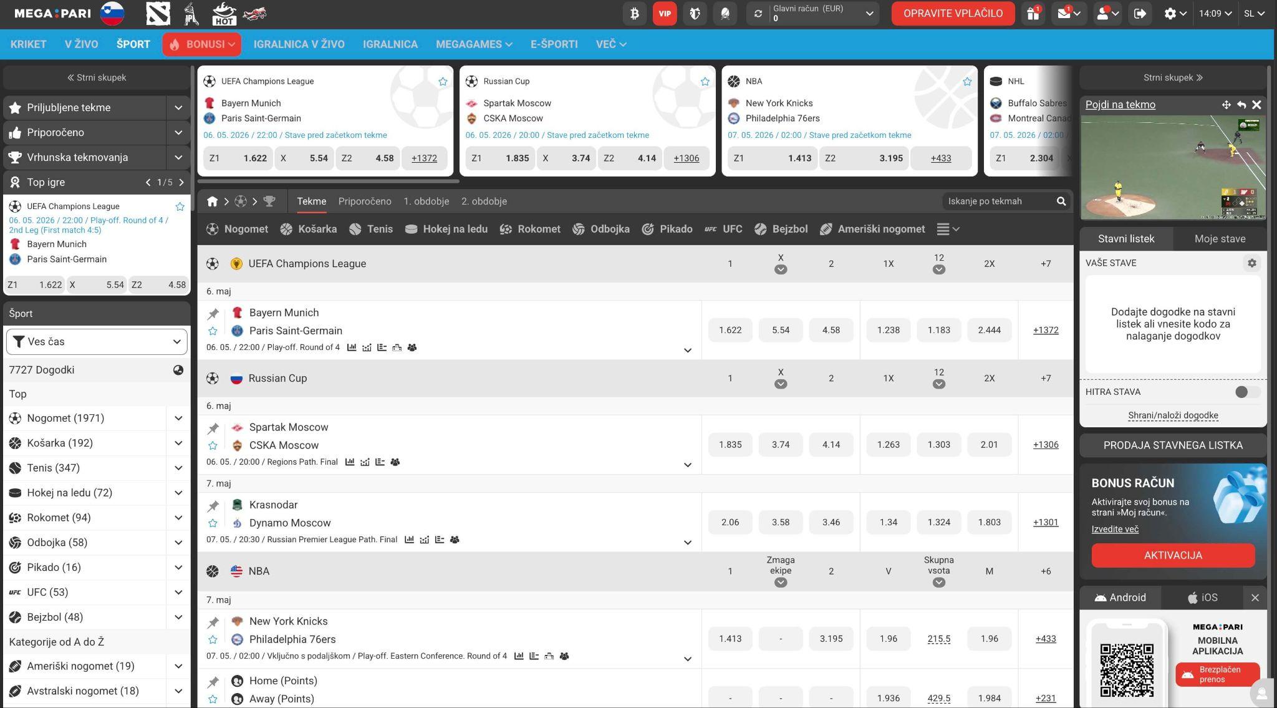Switch to the Moje stave tab

1220,239
